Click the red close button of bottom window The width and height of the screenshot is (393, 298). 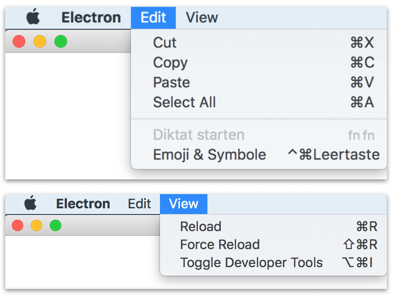[x=18, y=225]
